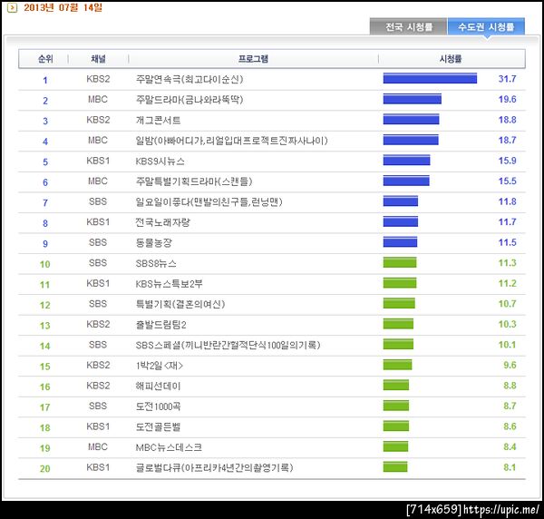
Task: Open program 주말드라마(금나와라뚝딱)
Action: pos(189,100)
